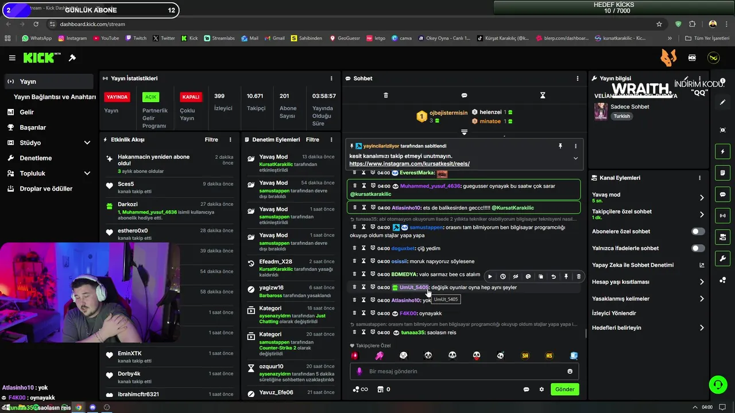Click the pencil edit icon in right sidebar
Screen dimensions: 735x413
(723, 102)
